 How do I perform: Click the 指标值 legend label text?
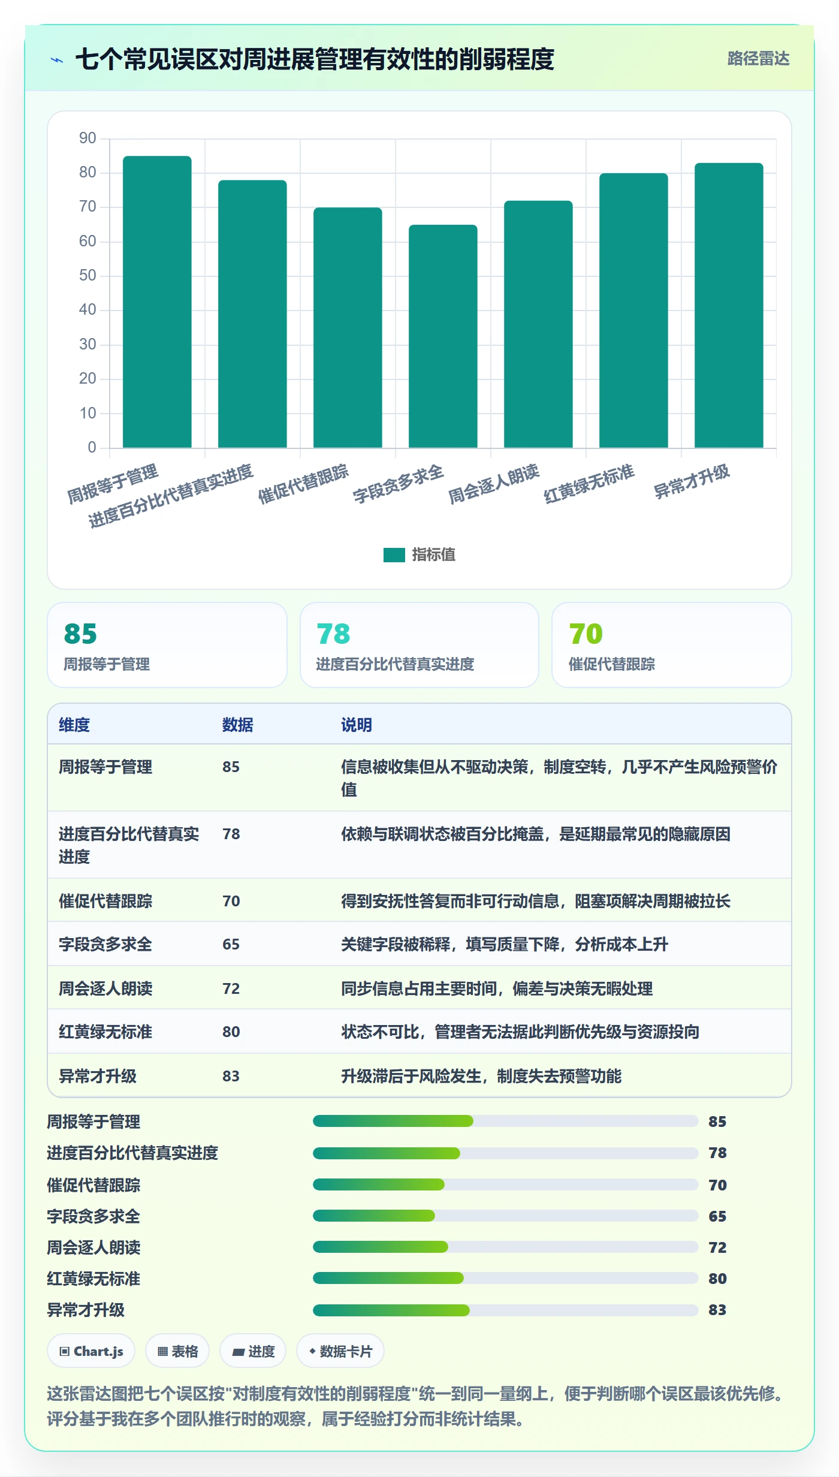click(x=434, y=555)
